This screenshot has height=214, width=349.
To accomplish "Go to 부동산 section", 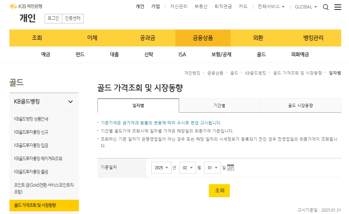I will click(201, 7).
